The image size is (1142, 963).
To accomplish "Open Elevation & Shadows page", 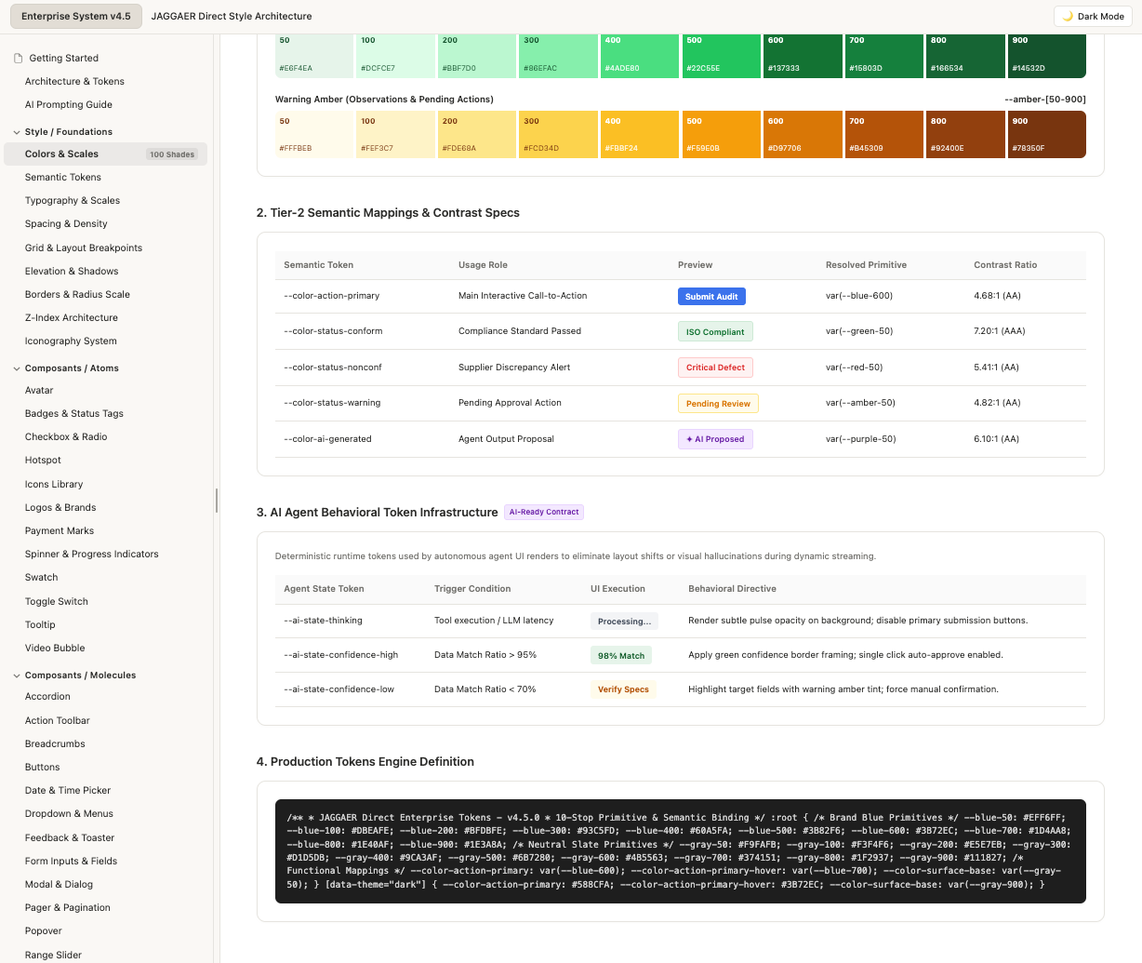I will coord(72,271).
